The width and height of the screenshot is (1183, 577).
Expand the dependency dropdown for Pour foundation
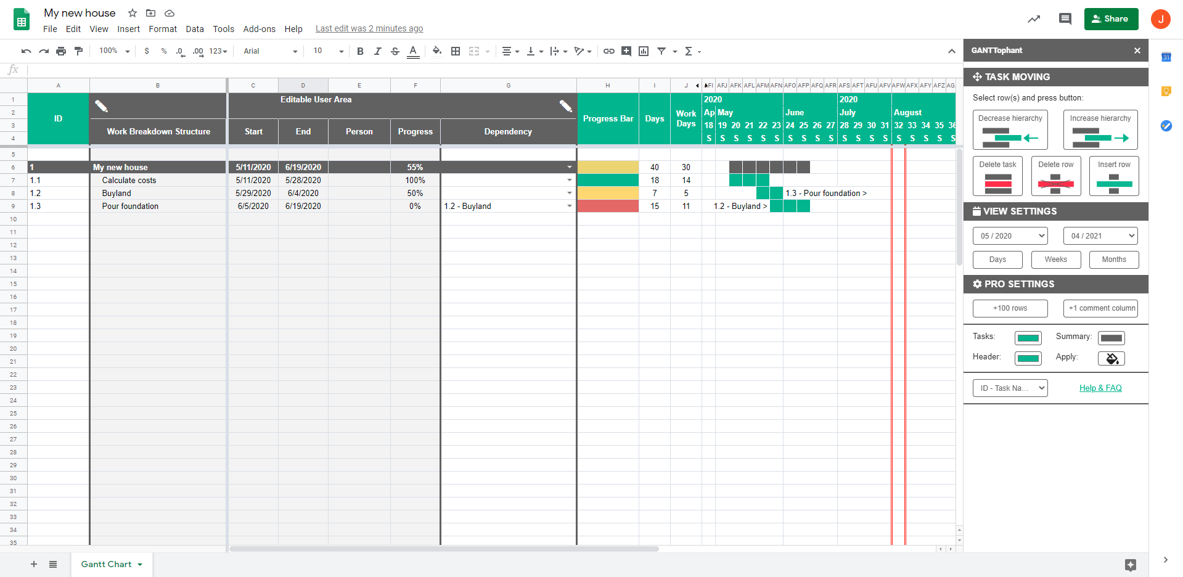(x=568, y=206)
